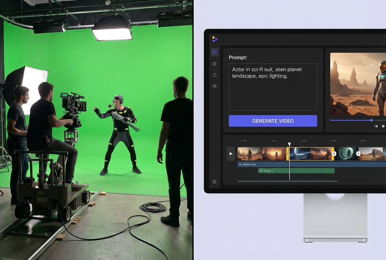This screenshot has height=260, width=386.
Task: Click first transition marker after yellow selected clip
Action: tap(334, 154)
